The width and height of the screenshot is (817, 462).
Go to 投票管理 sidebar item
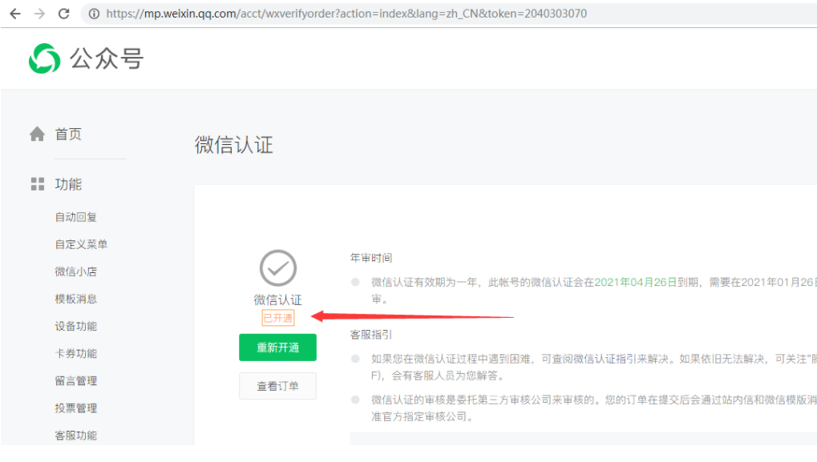[x=75, y=408]
